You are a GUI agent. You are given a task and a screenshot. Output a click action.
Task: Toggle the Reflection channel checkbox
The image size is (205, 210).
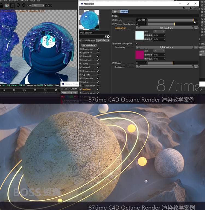point(98,52)
